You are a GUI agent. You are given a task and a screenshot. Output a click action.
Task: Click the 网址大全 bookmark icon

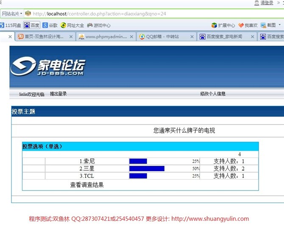click(64, 25)
